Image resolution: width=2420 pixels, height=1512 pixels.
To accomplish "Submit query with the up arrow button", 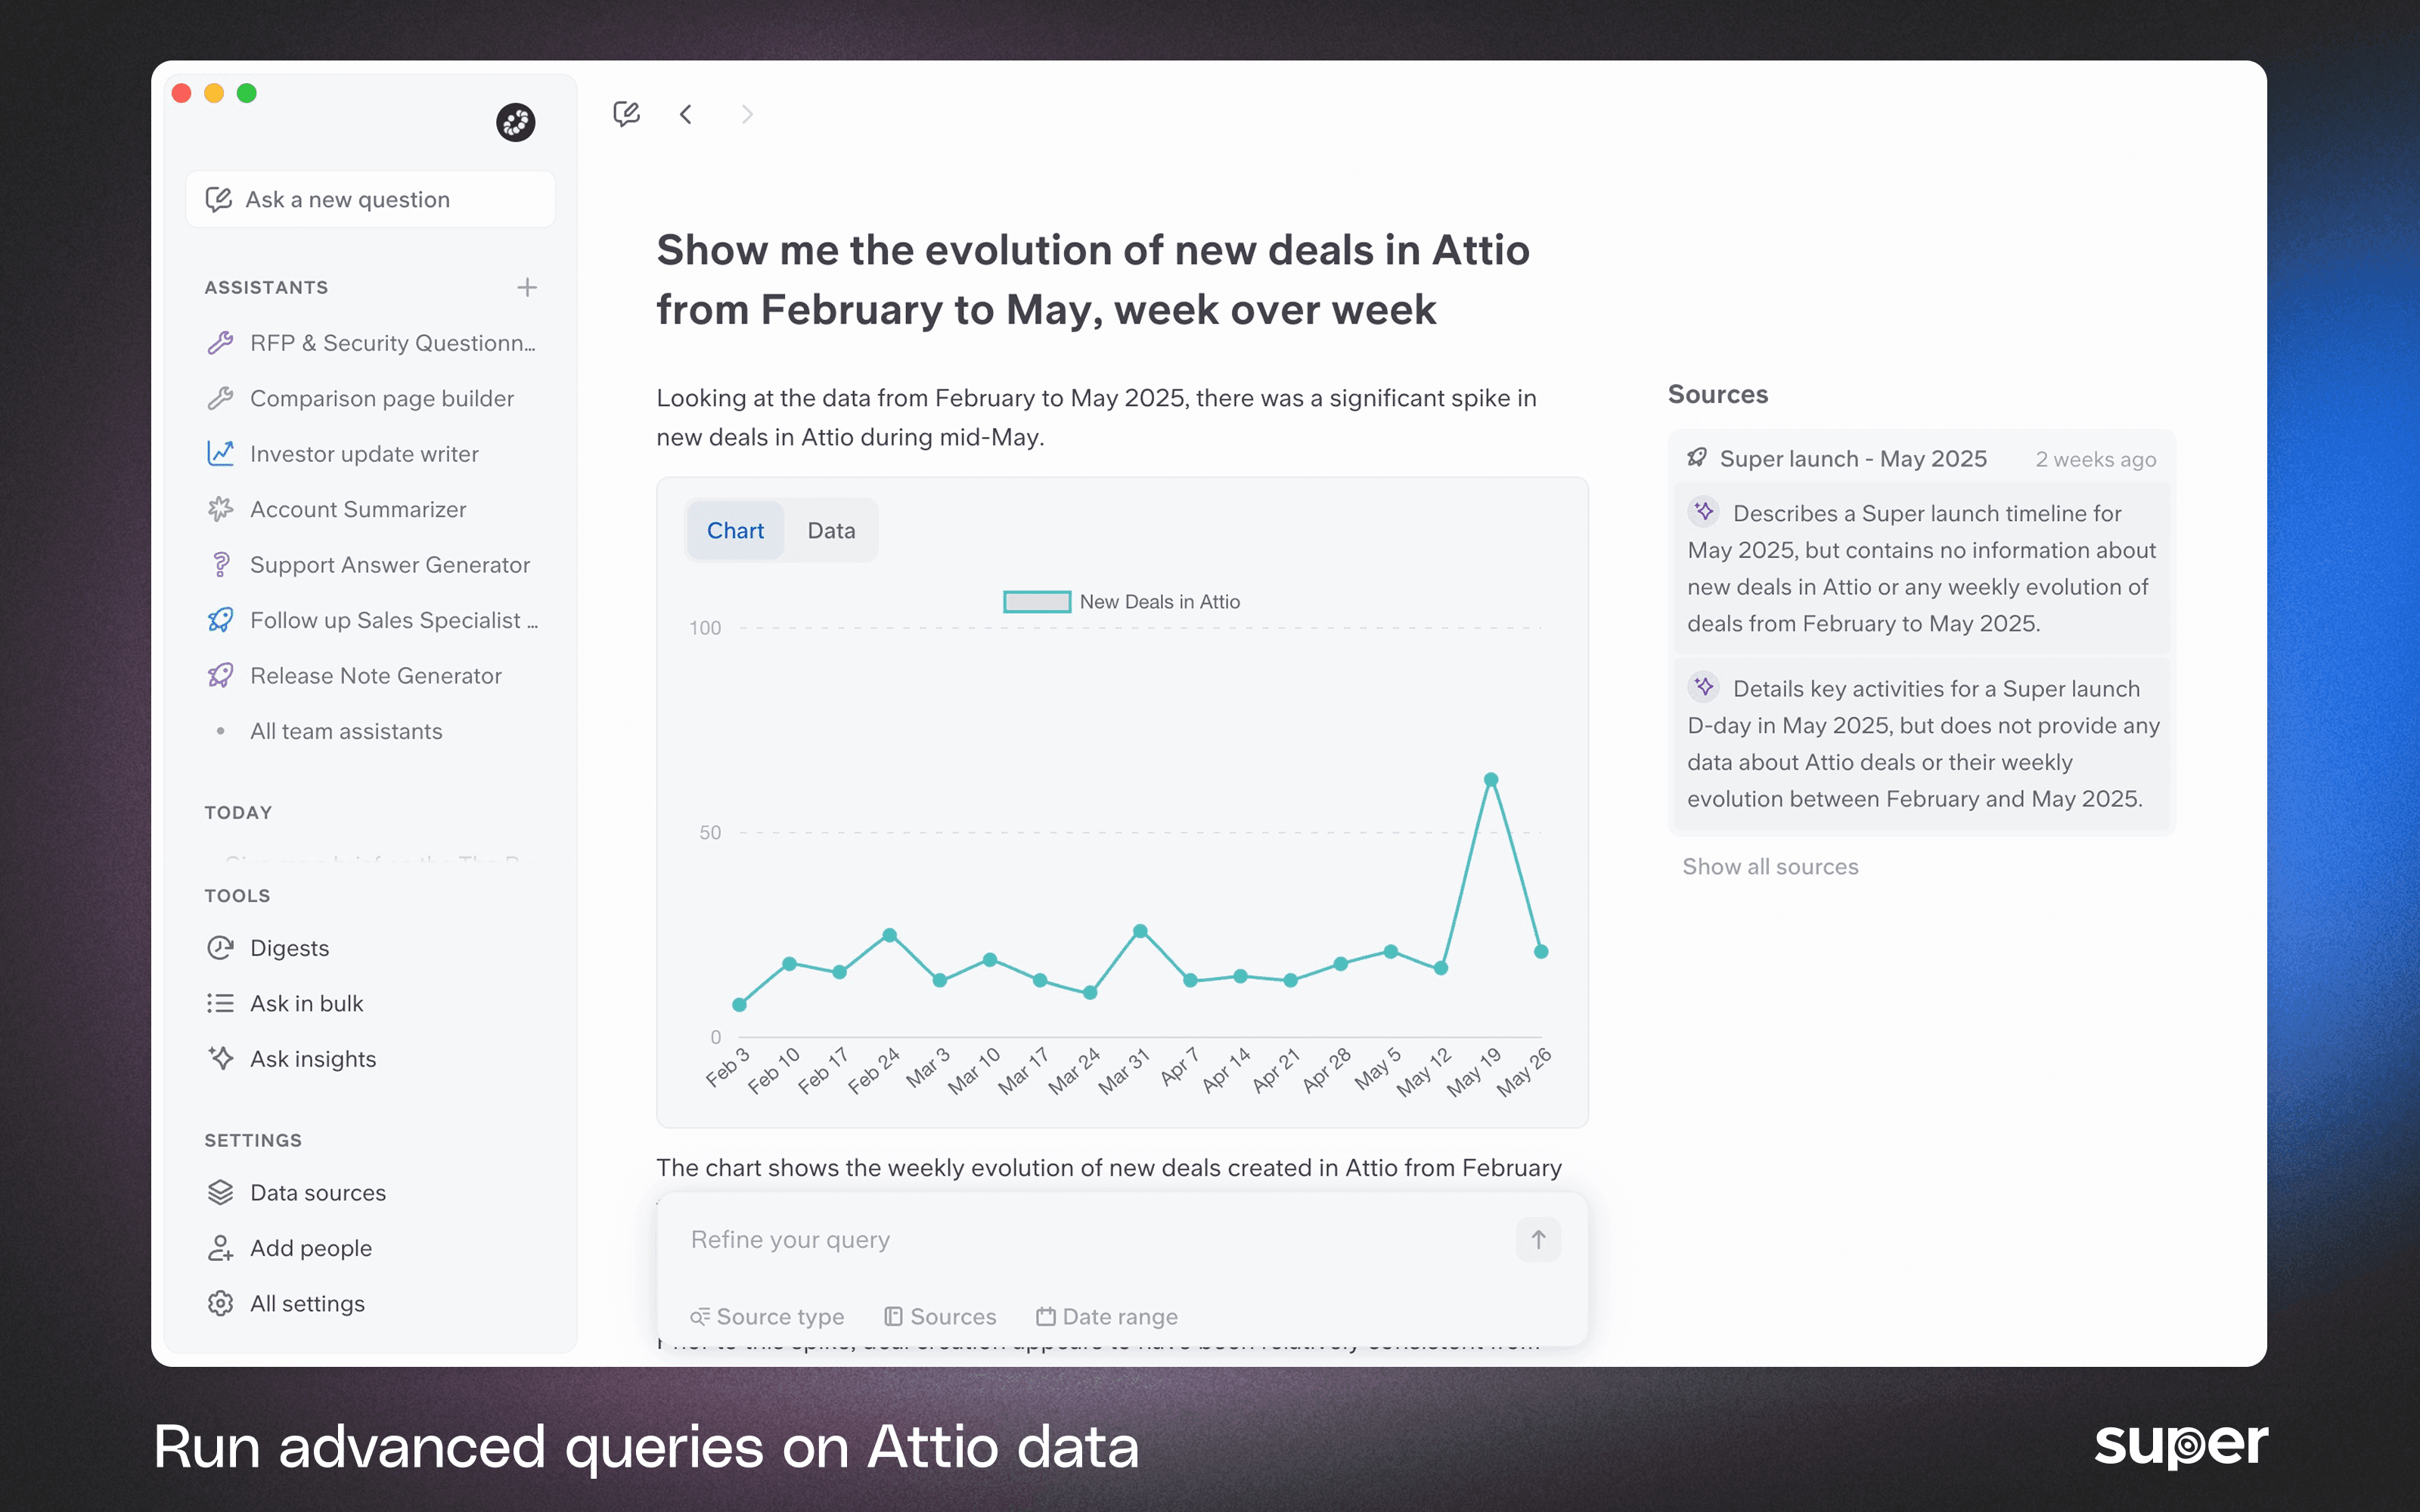I will coord(1538,1240).
